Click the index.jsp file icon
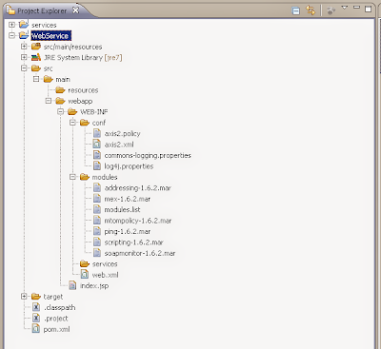This screenshot has height=349, width=381. click(x=72, y=285)
